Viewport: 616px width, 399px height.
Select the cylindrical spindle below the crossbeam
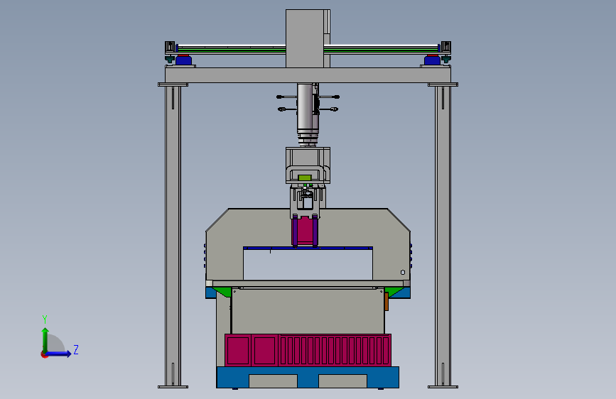pyautogui.click(x=308, y=114)
